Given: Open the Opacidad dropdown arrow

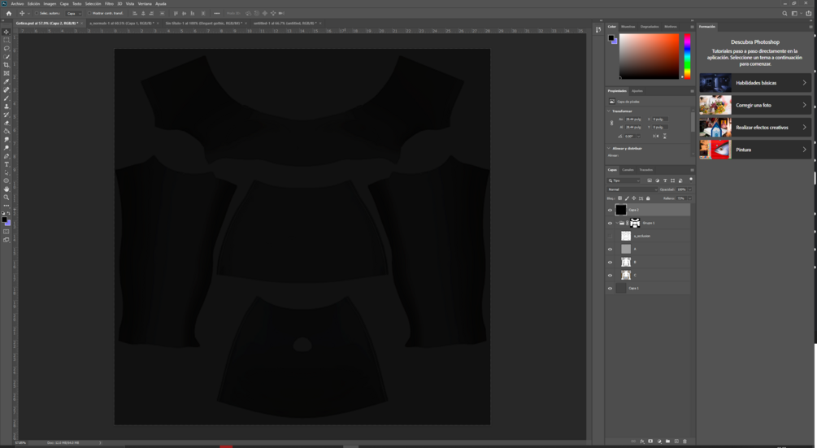Looking at the screenshot, I should pos(690,189).
